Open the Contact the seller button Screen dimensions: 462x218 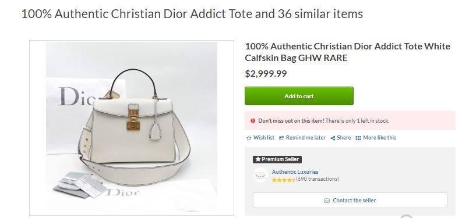click(350, 201)
